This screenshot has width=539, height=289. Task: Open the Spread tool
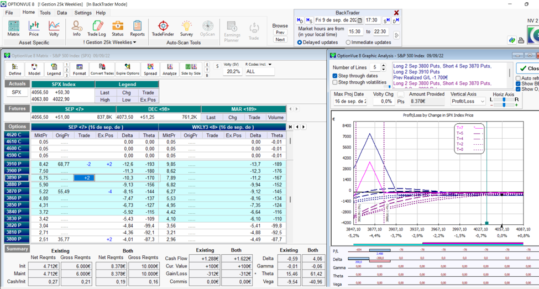coord(150,70)
